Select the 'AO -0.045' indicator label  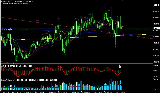tap(5, 66)
